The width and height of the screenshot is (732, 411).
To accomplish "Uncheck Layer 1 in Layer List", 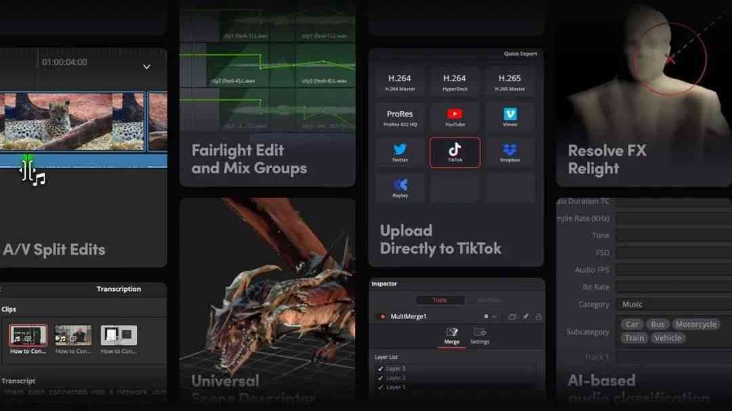I will pos(380,387).
